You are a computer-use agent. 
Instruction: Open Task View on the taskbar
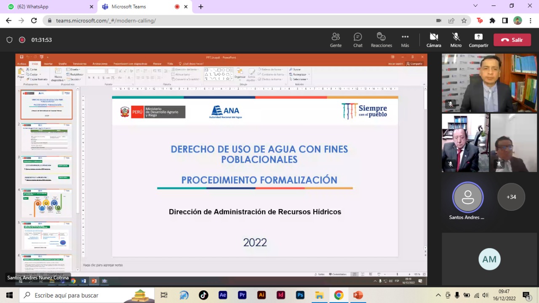(x=164, y=295)
